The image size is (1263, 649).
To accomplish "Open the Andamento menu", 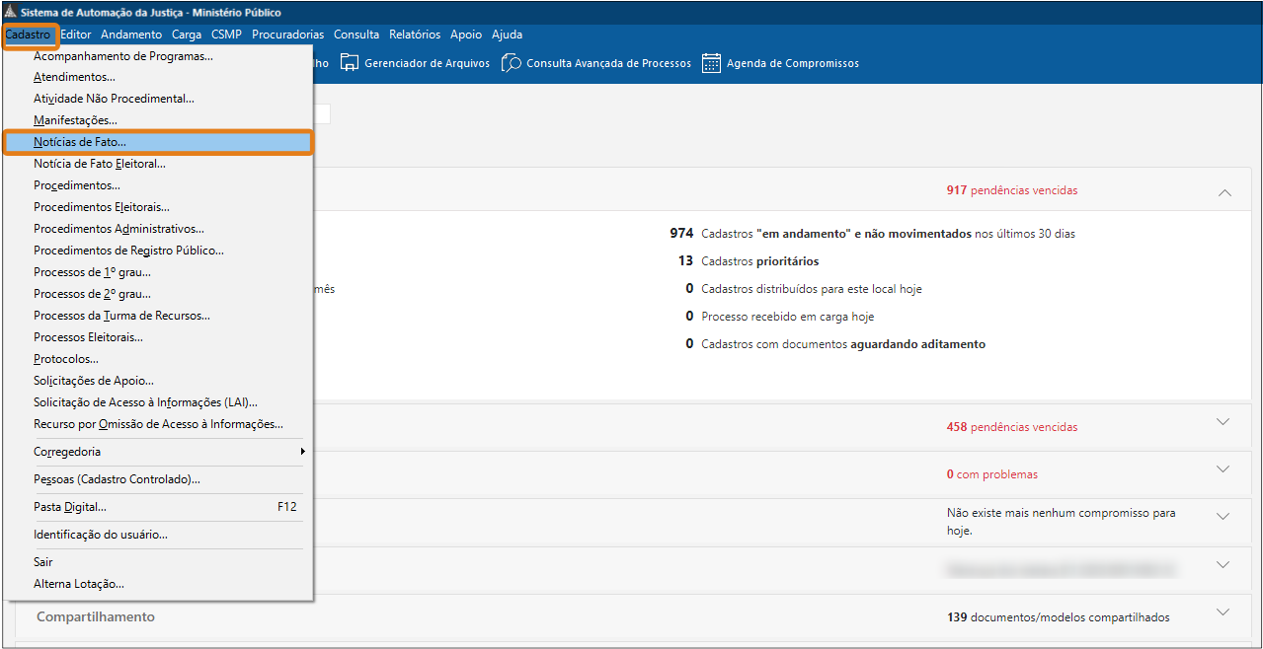I will [x=131, y=35].
